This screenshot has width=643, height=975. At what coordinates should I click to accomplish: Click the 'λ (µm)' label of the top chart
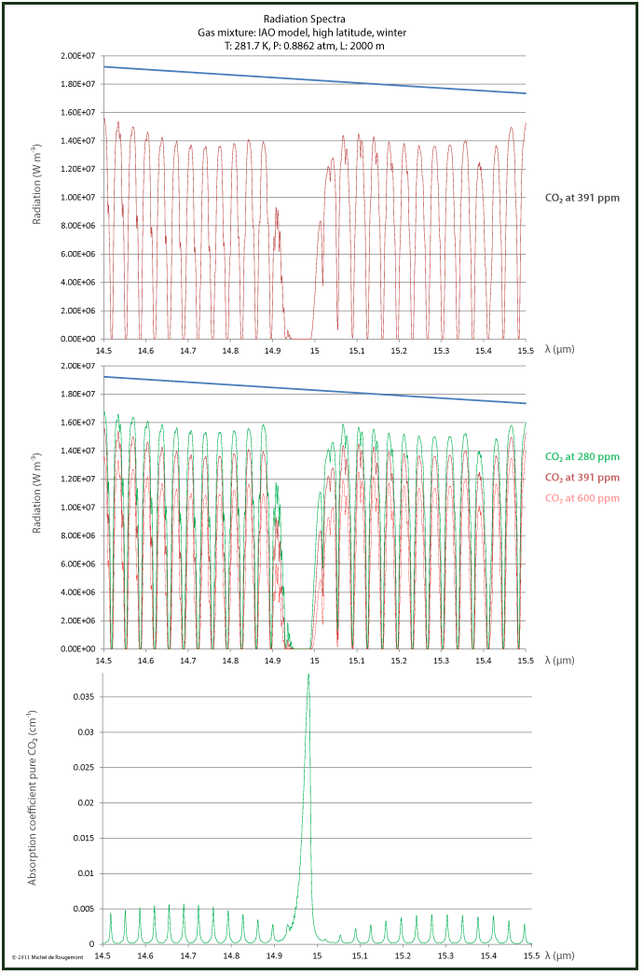[x=559, y=349]
